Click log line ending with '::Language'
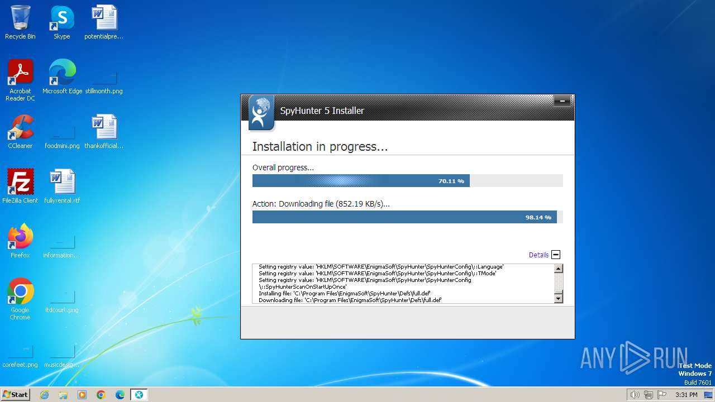The height and width of the screenshot is (402, 715). click(x=381, y=267)
